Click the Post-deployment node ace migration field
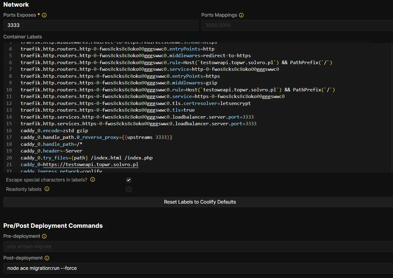The width and height of the screenshot is (393, 278). [197, 268]
